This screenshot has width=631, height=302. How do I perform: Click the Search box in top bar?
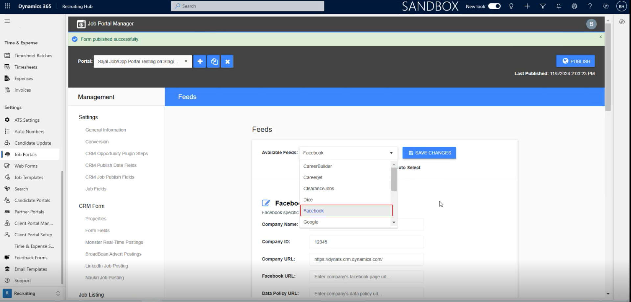tap(247, 6)
